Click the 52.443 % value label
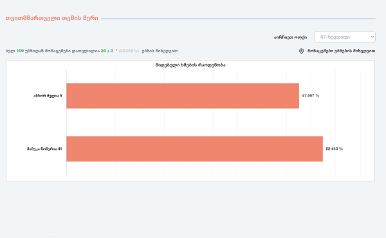This screenshot has height=238, width=386. coord(334,149)
